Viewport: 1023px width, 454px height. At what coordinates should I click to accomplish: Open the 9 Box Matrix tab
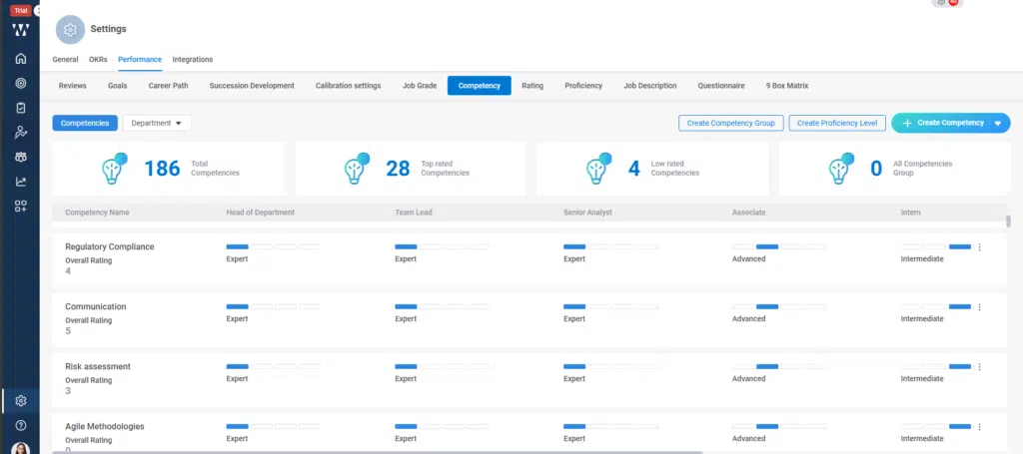pyautogui.click(x=786, y=86)
